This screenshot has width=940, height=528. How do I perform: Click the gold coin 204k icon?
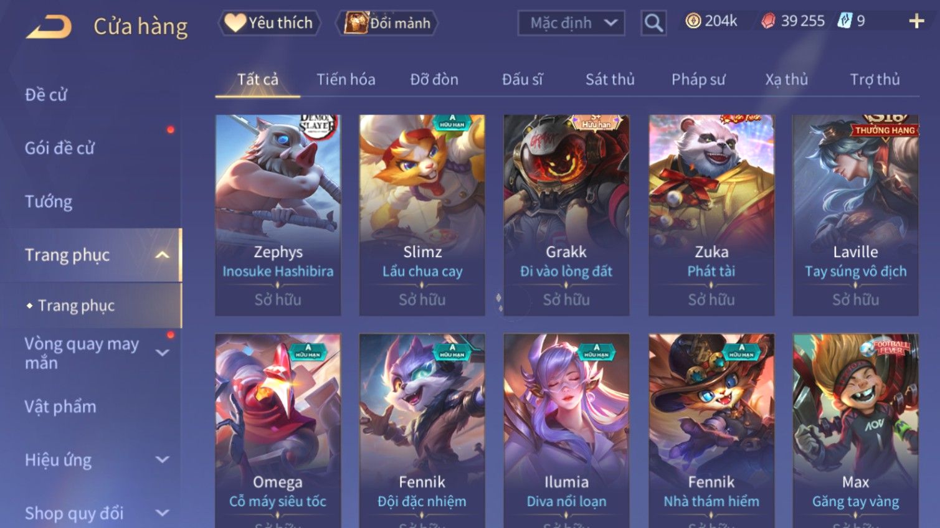pyautogui.click(x=693, y=21)
